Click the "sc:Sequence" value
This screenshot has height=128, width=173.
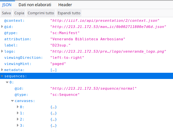click(65, 95)
